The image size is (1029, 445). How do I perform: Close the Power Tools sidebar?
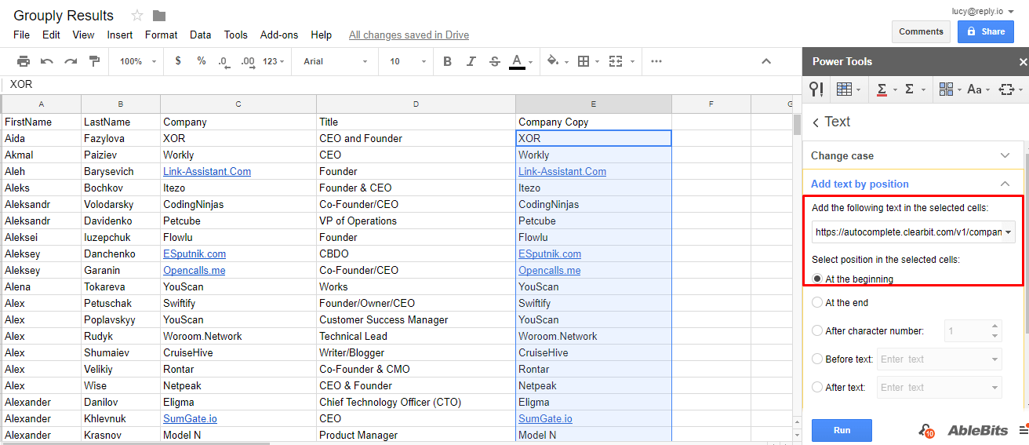pos(1023,61)
